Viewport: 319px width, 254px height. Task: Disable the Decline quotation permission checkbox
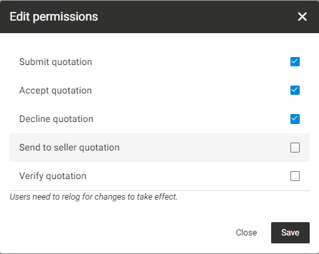point(295,119)
